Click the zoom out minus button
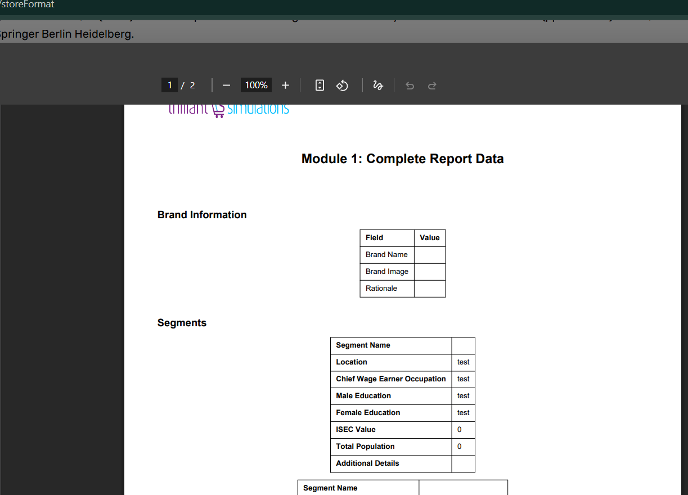This screenshot has height=495, width=688. tap(226, 85)
